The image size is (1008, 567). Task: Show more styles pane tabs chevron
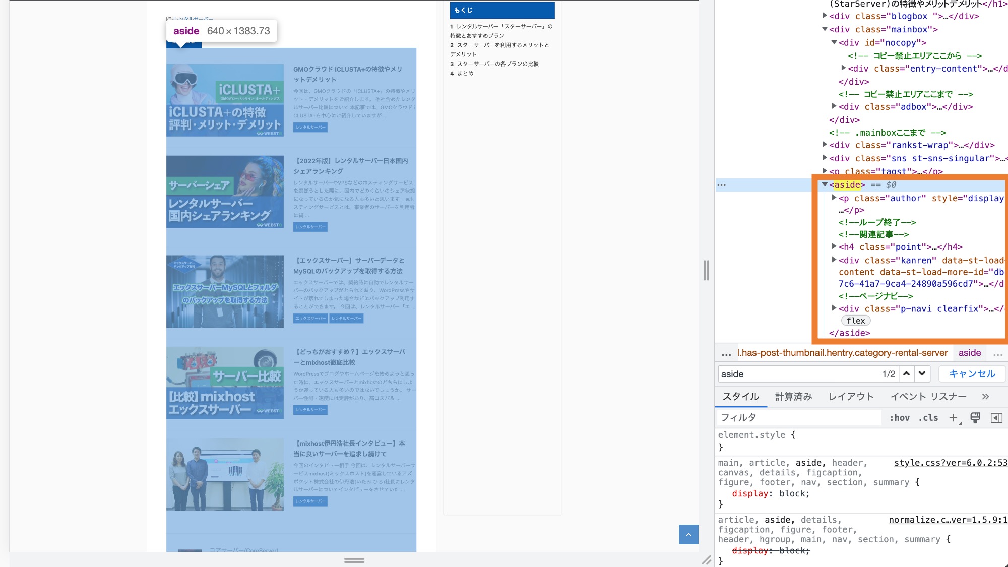[x=986, y=397]
